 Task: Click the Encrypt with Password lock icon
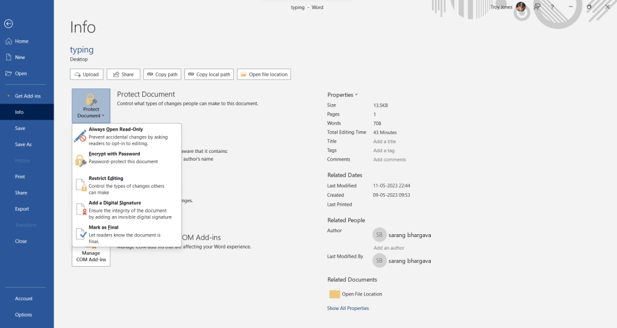coord(80,161)
